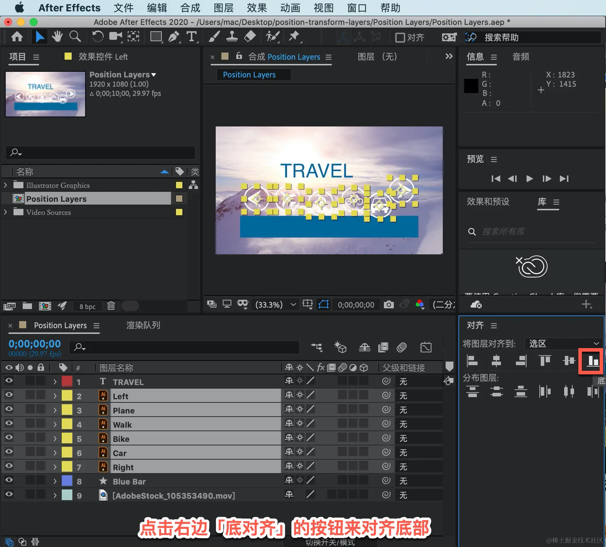Image resolution: width=606 pixels, height=547 pixels.
Task: Switch to the 渲染队列 tab
Action: coord(143,325)
